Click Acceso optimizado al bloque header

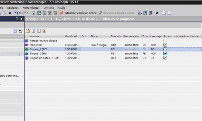pos(182,36)
